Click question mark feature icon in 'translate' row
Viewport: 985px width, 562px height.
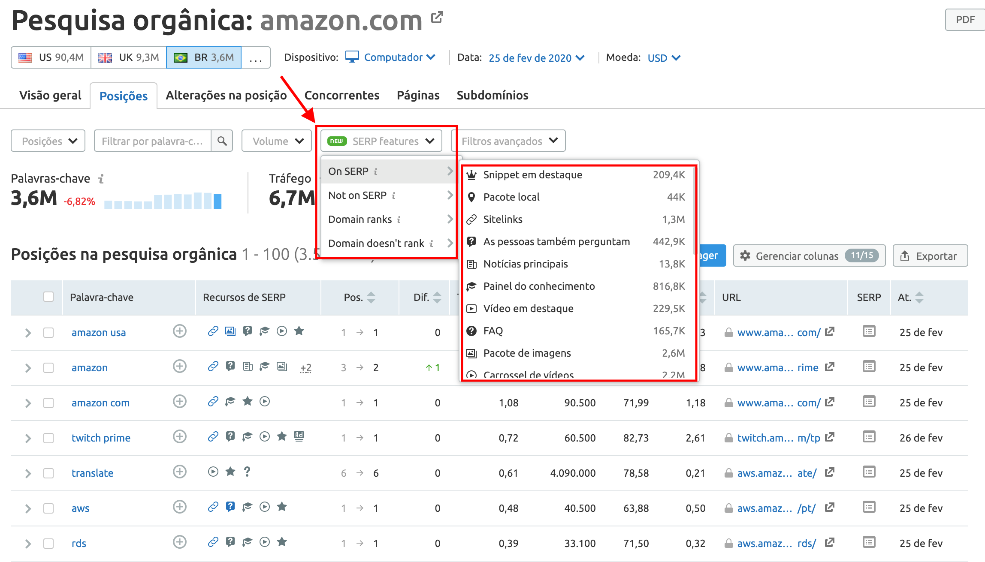247,472
